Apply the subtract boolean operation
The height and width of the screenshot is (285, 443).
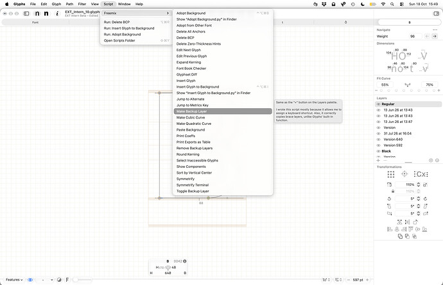(407, 236)
